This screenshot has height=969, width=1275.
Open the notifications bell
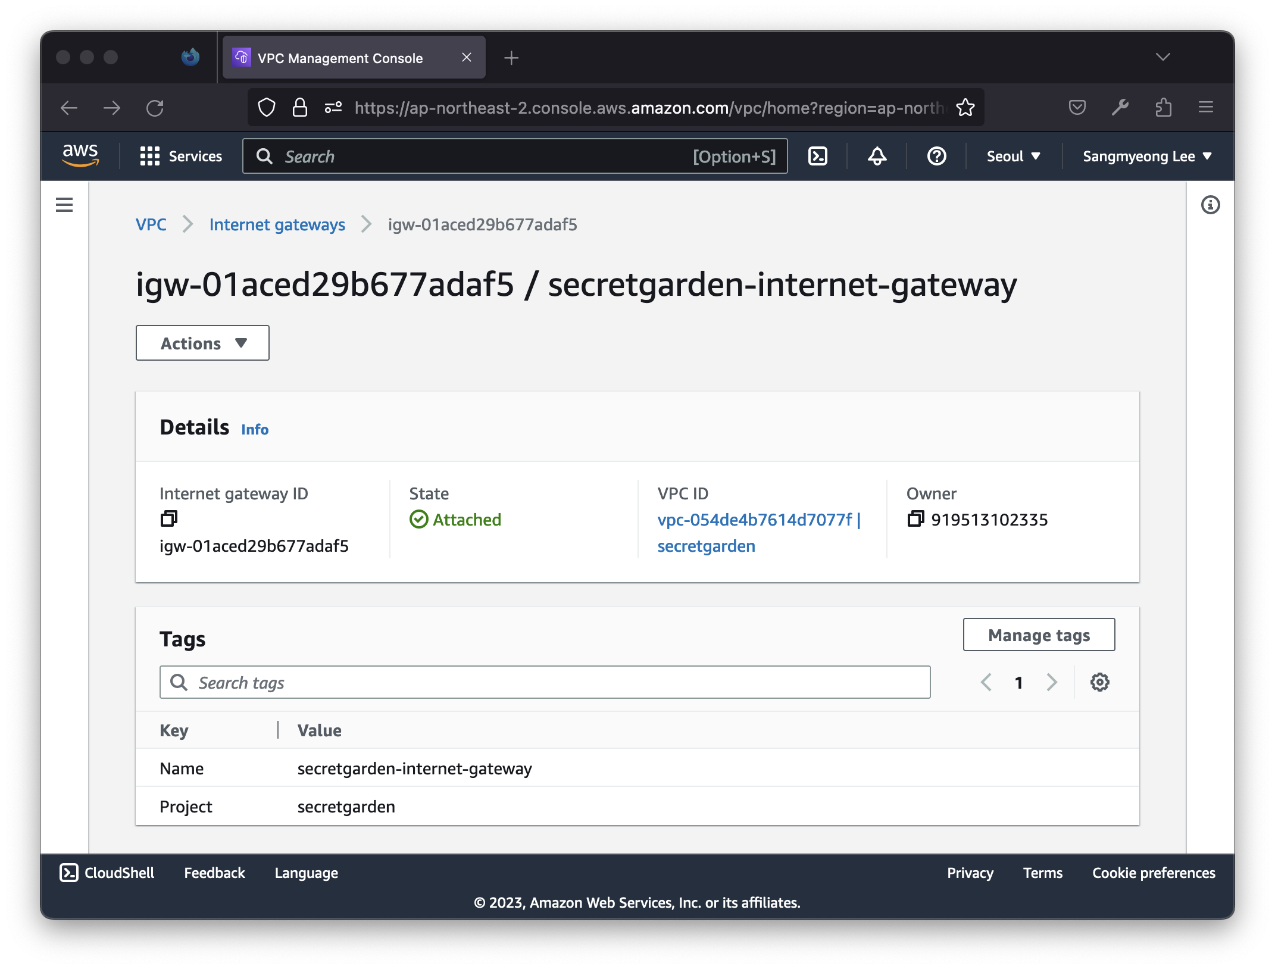coord(877,156)
